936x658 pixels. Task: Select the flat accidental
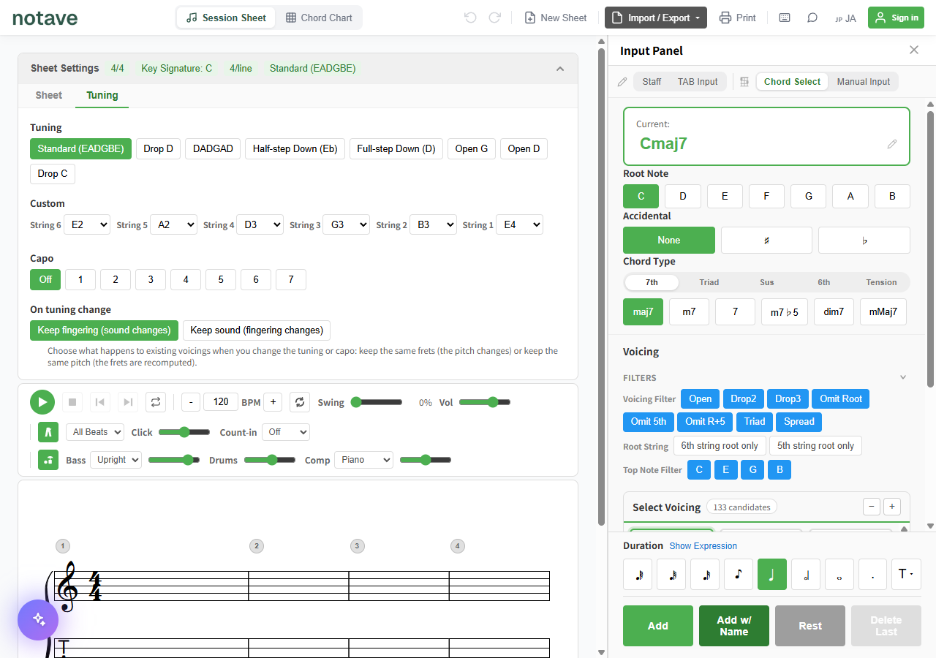864,240
